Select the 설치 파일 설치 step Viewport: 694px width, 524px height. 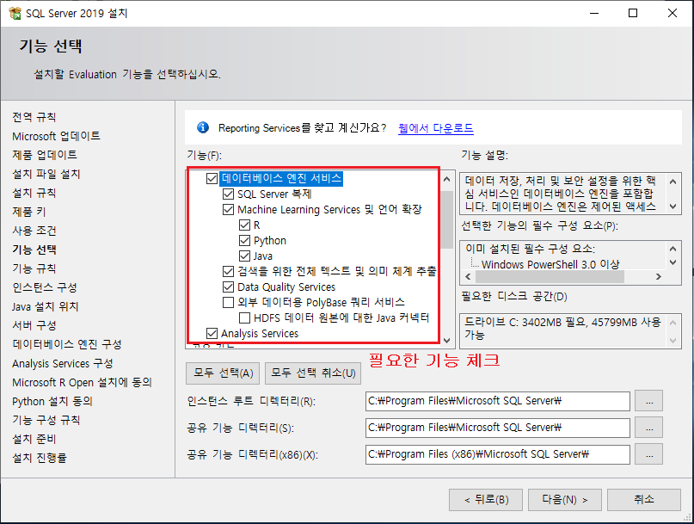46,174
